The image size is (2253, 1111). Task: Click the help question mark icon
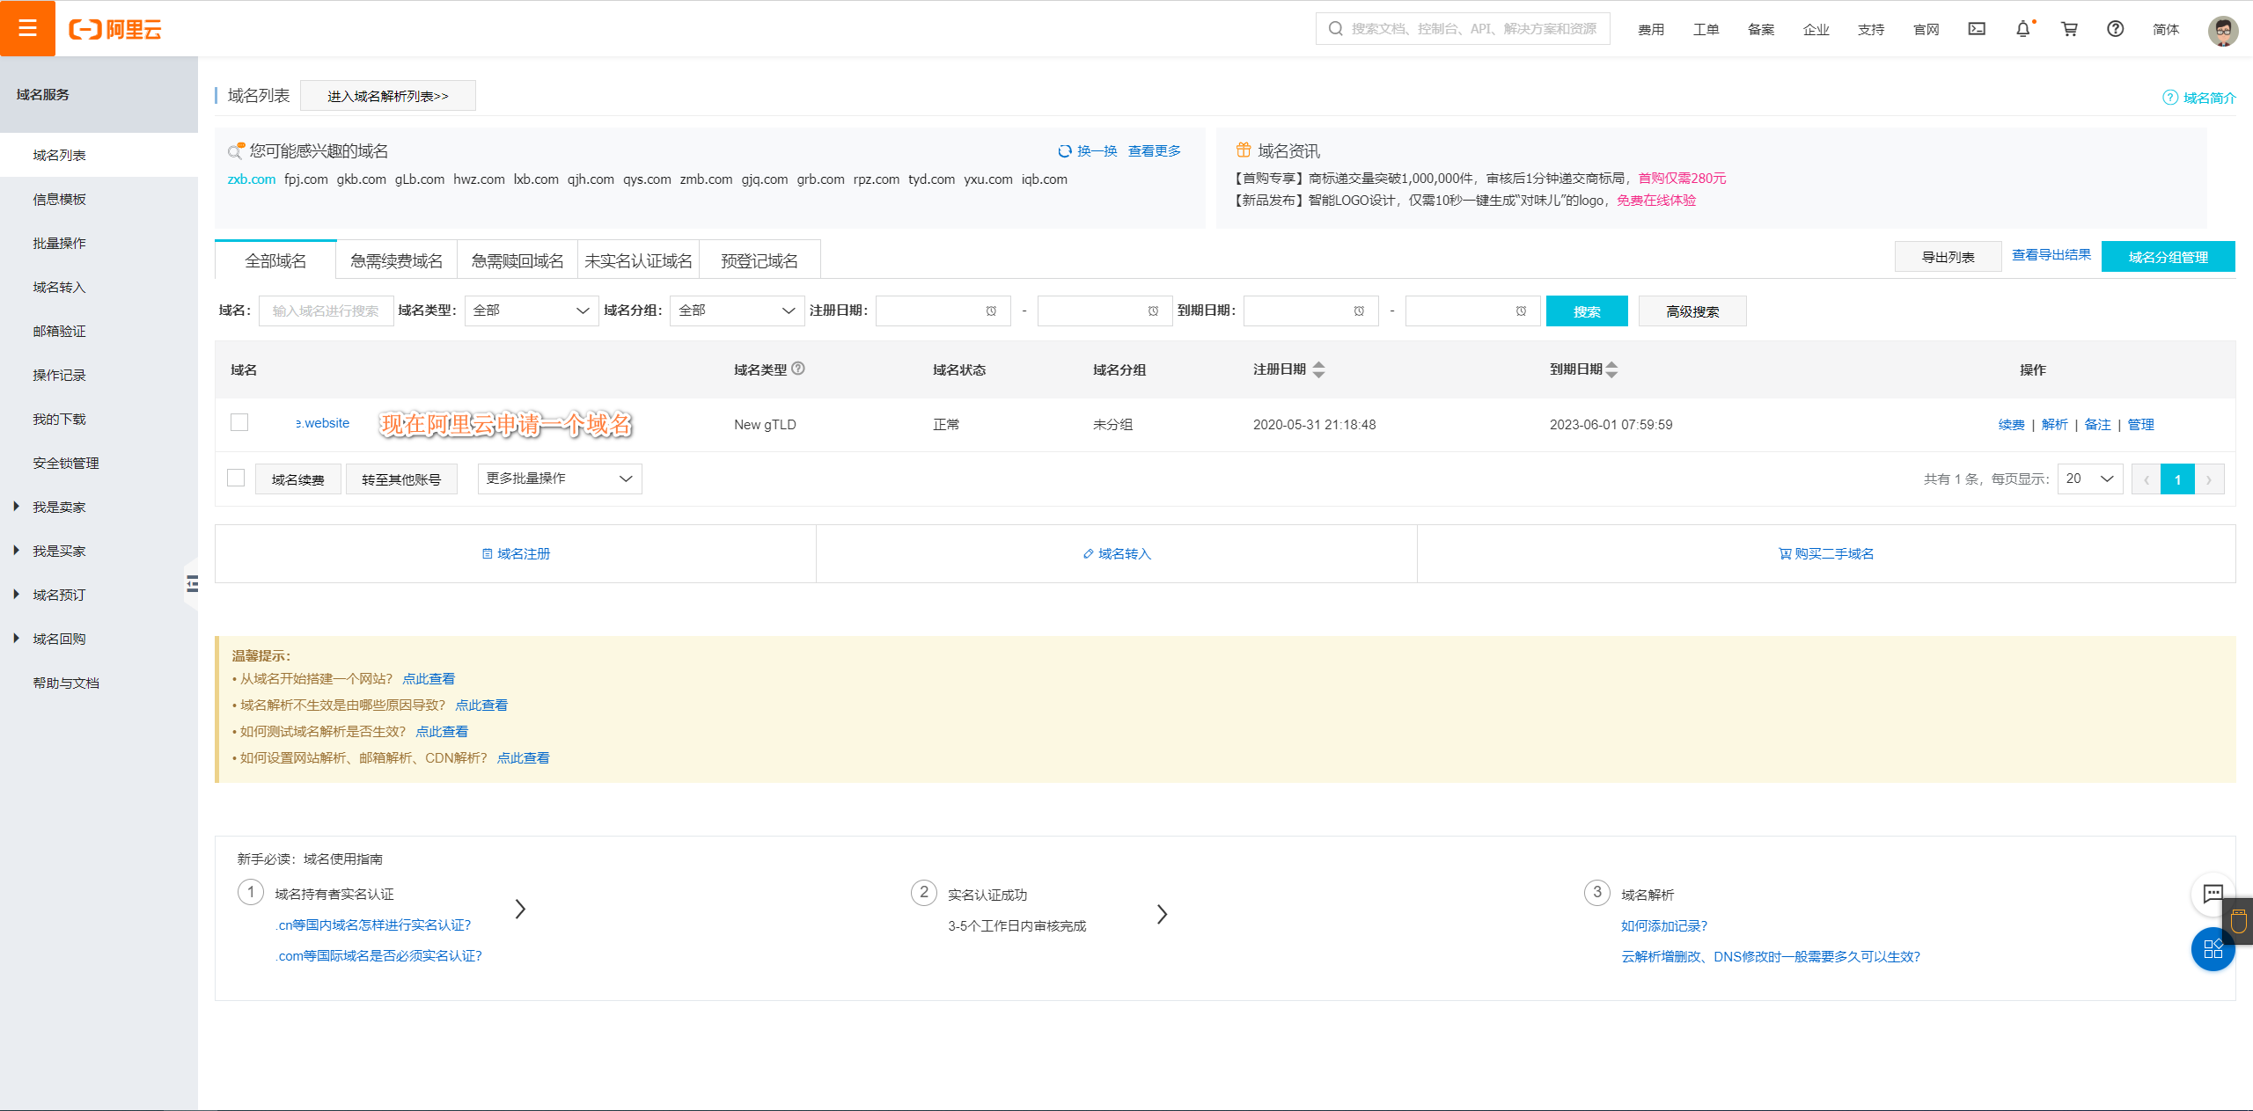(2115, 27)
